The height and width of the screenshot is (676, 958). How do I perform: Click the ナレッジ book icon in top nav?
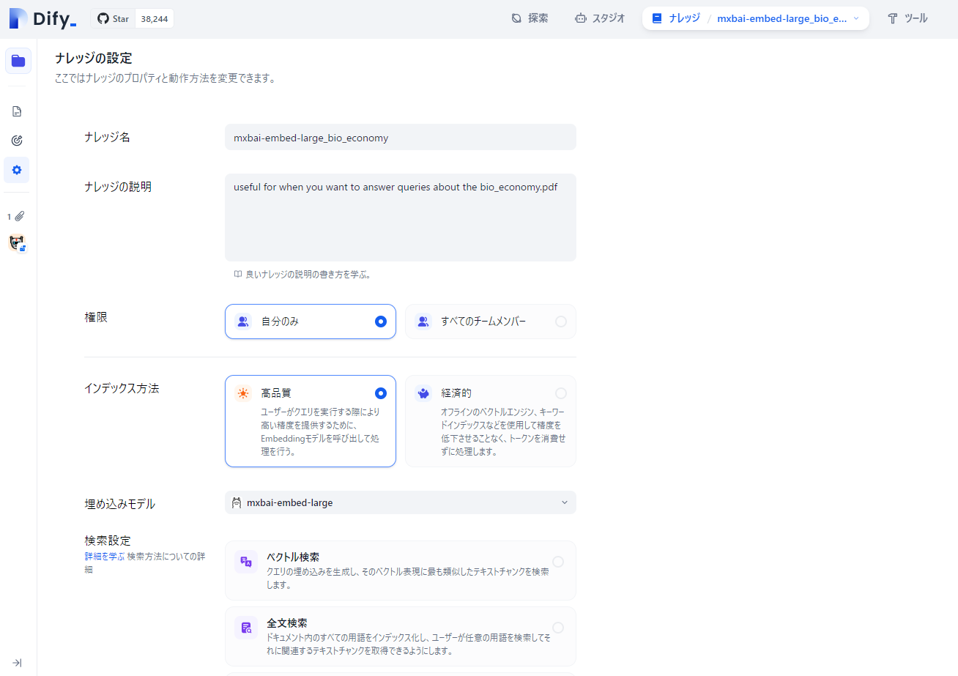point(657,18)
